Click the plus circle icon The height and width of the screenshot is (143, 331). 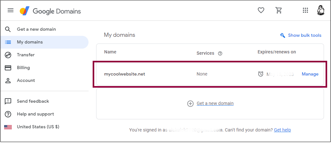pyautogui.click(x=190, y=104)
